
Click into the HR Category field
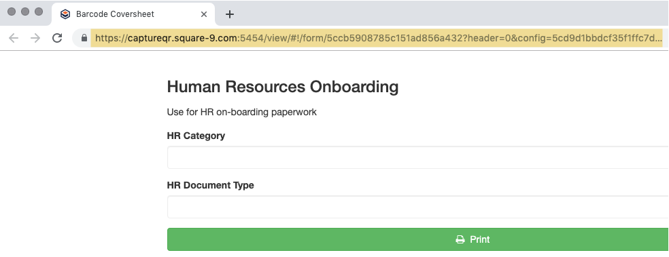[417, 157]
